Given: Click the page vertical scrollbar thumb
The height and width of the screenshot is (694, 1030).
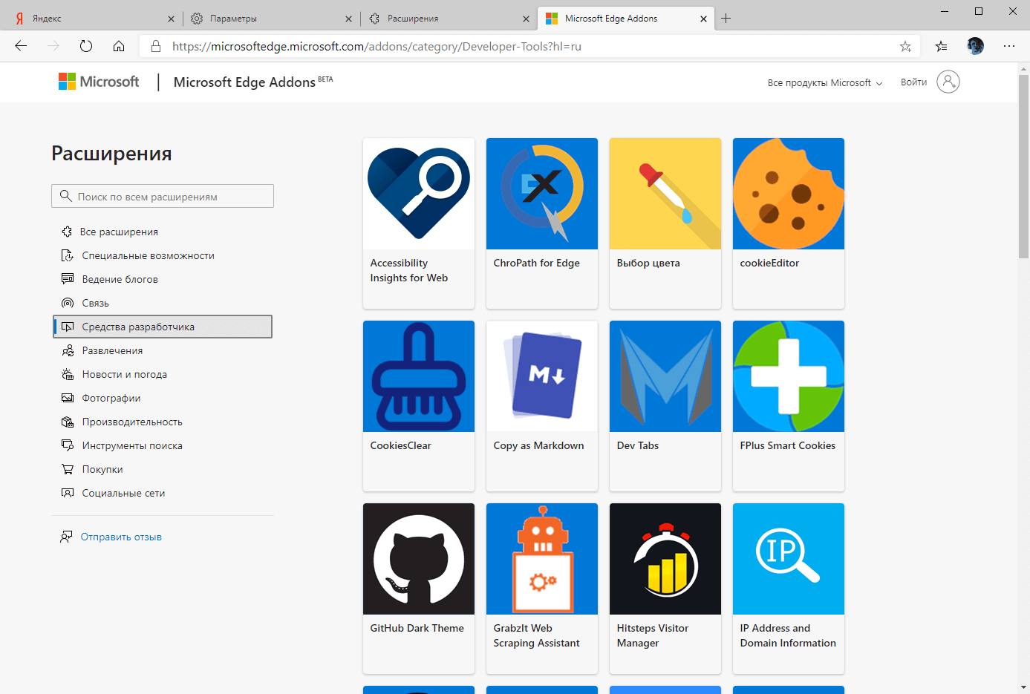Looking at the screenshot, I should point(1024,166).
